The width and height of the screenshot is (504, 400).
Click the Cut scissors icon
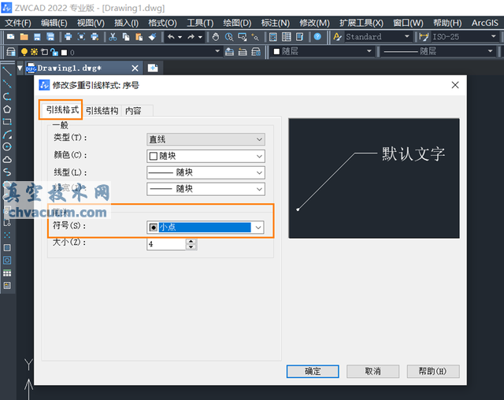click(x=113, y=37)
